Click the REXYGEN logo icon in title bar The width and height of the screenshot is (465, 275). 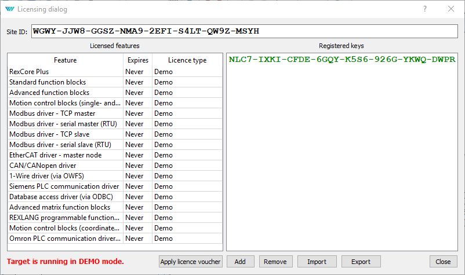coord(10,9)
